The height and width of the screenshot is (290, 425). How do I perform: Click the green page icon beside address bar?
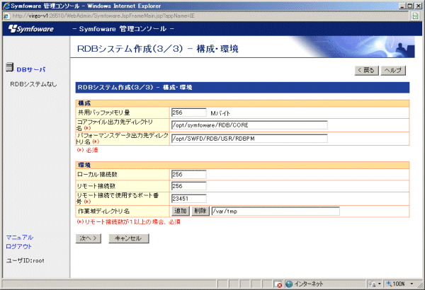point(415,16)
